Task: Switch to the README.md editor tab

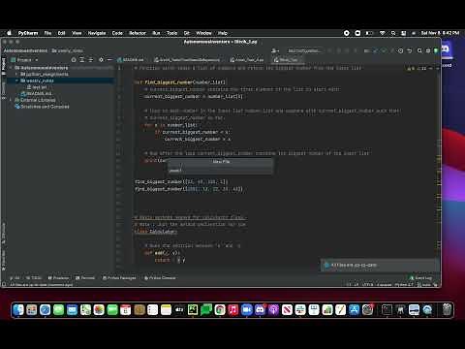Action: (x=131, y=60)
